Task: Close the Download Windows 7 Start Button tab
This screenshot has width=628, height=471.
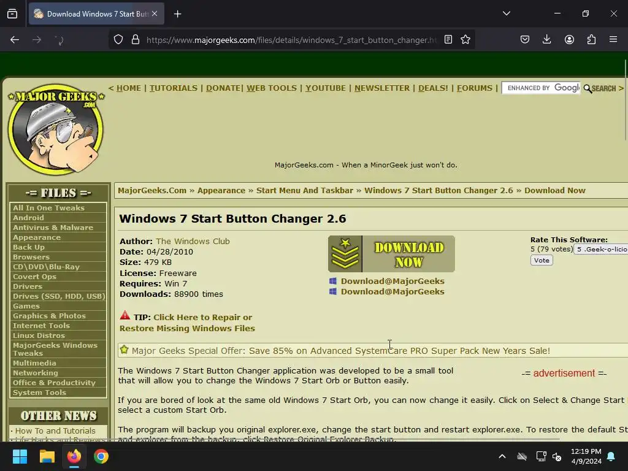Action: [155, 13]
